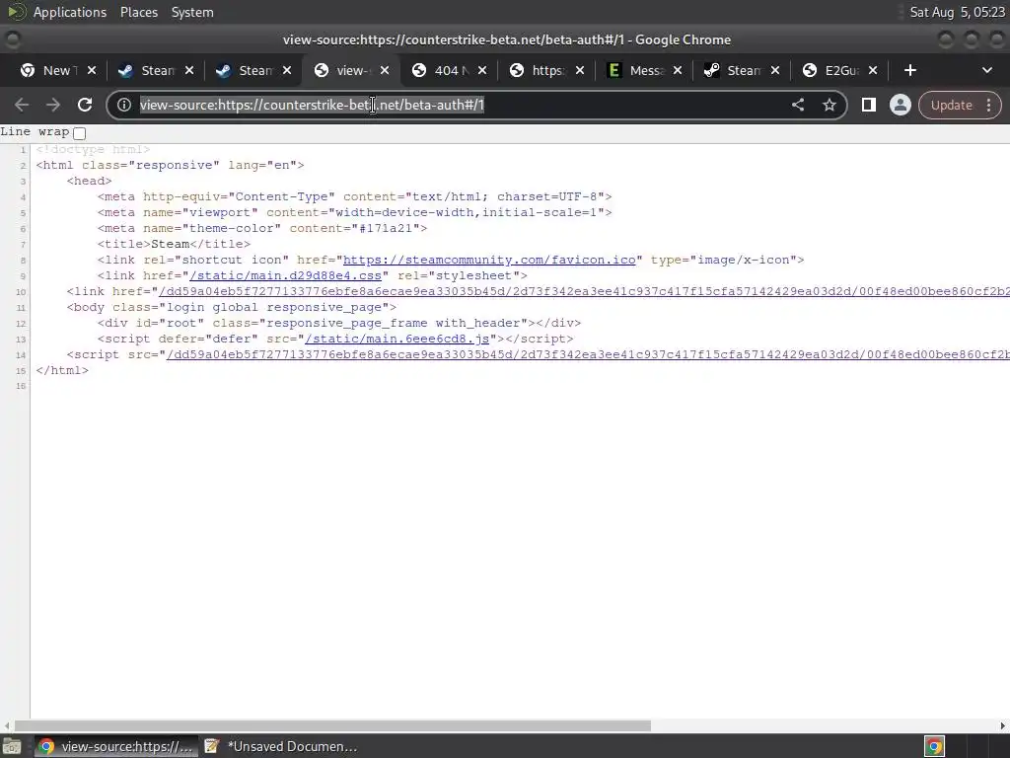Click the scrollbar left arrow
Image resolution: width=1010 pixels, height=758 pixels.
pyautogui.click(x=7, y=725)
